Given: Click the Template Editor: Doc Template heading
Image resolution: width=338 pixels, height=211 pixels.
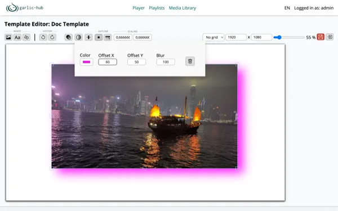Looking at the screenshot, I should (47, 24).
